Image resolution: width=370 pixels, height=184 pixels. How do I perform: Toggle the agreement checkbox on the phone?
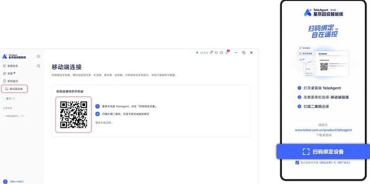(297, 163)
